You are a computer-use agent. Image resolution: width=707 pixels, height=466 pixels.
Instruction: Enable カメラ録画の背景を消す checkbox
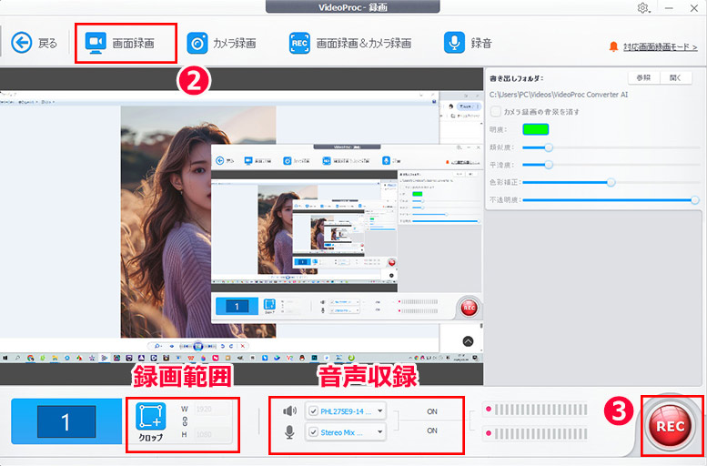pos(496,111)
